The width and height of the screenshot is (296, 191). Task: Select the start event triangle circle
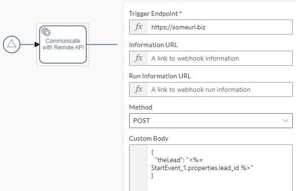12,44
